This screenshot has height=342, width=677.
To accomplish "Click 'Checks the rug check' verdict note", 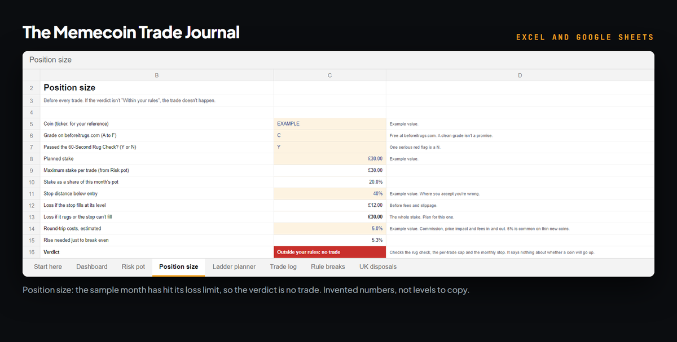I will click(x=491, y=252).
